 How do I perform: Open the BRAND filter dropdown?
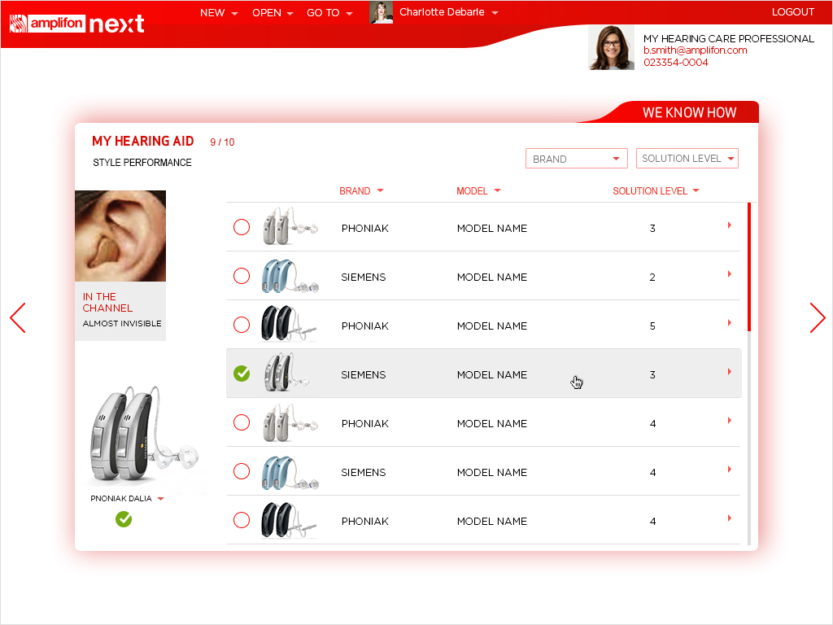(577, 159)
